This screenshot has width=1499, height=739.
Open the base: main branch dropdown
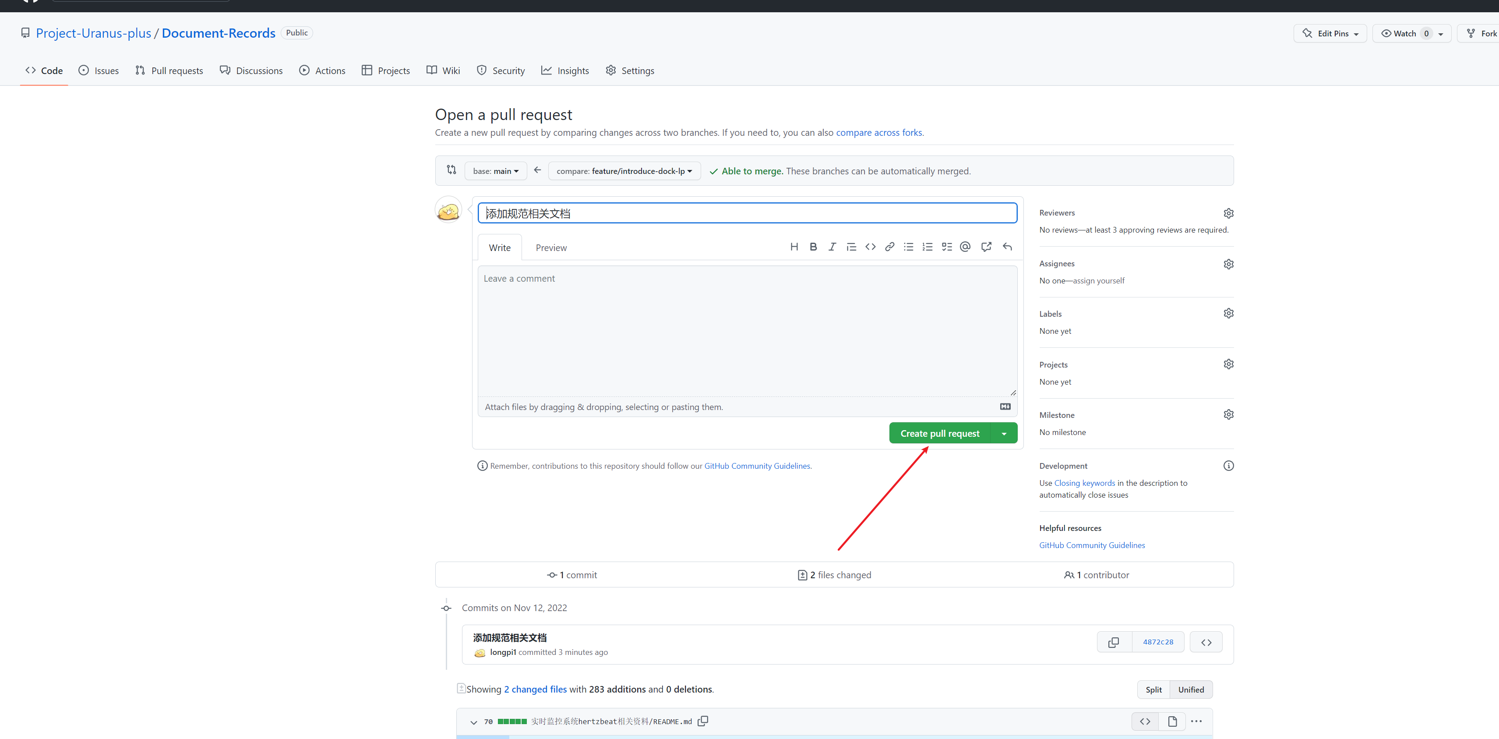(x=495, y=171)
